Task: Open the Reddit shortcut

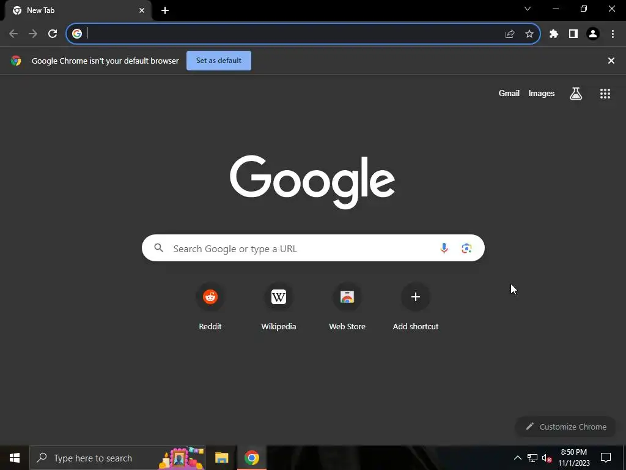Action: tap(210, 307)
